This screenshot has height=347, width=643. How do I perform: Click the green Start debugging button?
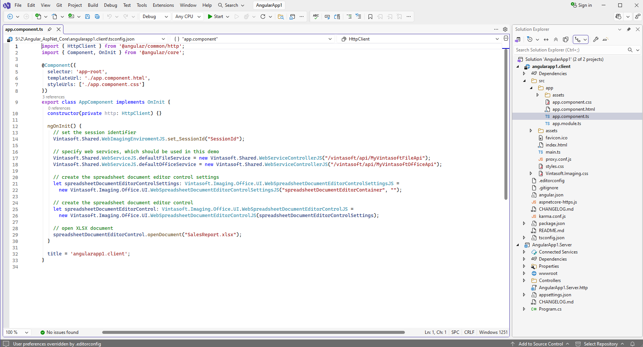[x=216, y=17]
